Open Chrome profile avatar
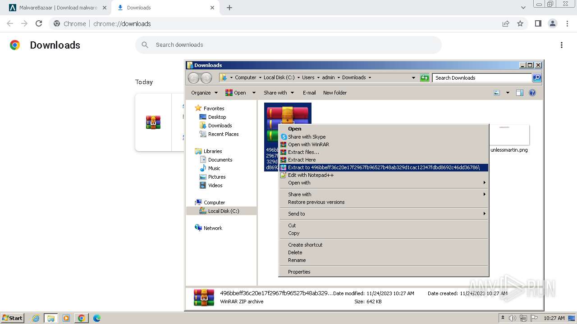The width and height of the screenshot is (577, 324). [552, 23]
